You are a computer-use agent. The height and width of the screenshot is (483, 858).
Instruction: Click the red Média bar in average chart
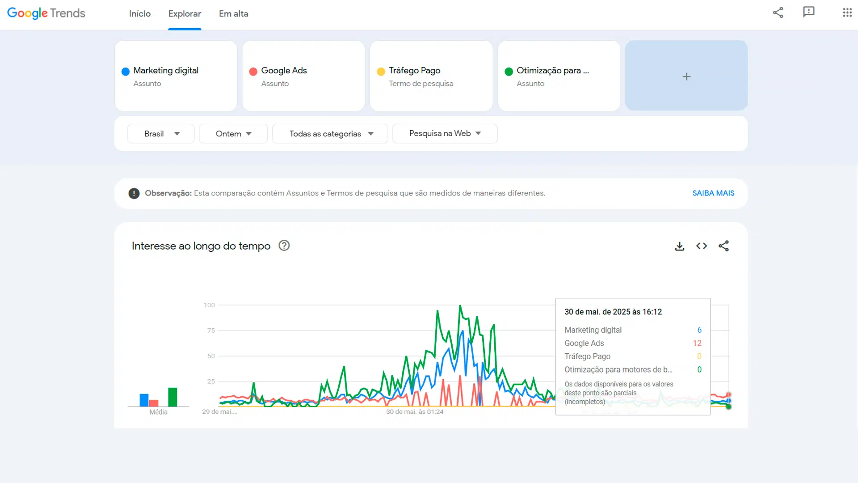154,403
